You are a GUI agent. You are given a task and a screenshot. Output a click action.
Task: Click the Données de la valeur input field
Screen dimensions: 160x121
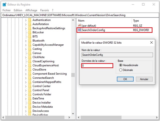[x=97, y=66]
